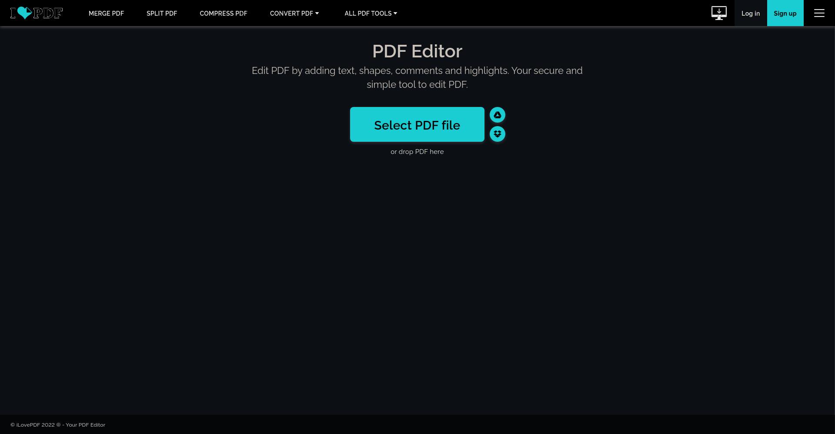The image size is (835, 434).
Task: Expand the Convert PDF dropdown
Action: coord(294,13)
